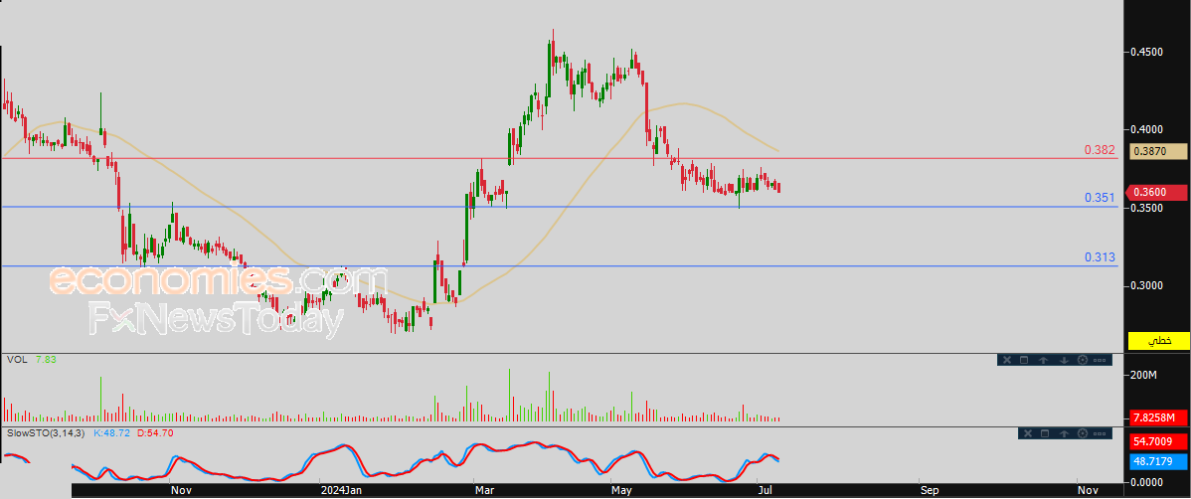This screenshot has width=1191, height=499.
Task: Move the VOL panel down
Action: (1064, 360)
